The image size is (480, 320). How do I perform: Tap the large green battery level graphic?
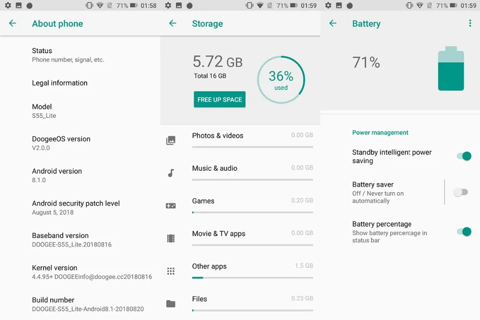click(x=451, y=69)
